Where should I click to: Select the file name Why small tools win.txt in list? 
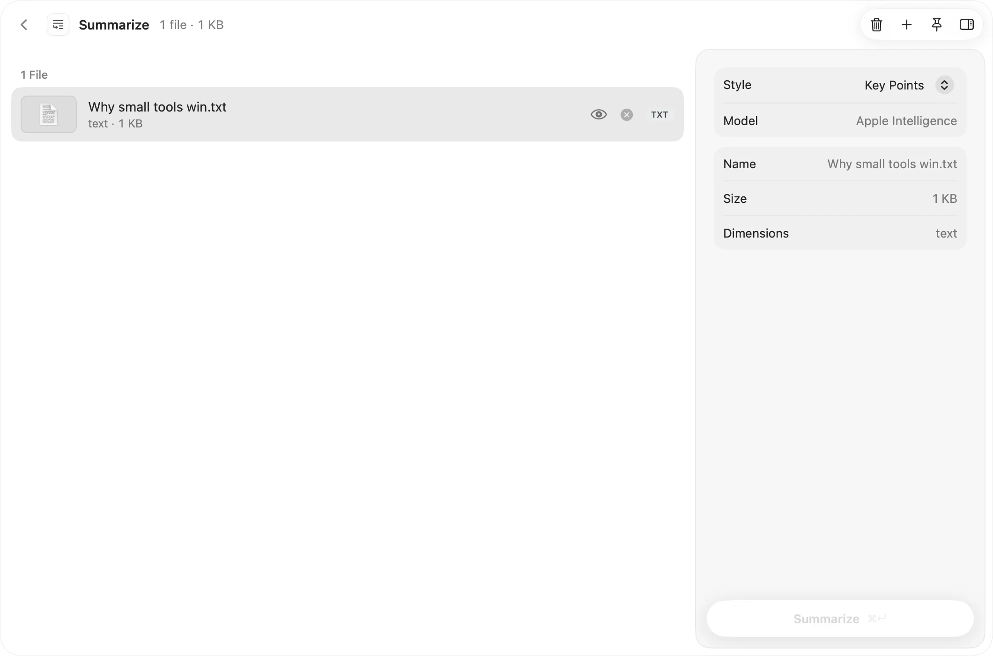157,107
